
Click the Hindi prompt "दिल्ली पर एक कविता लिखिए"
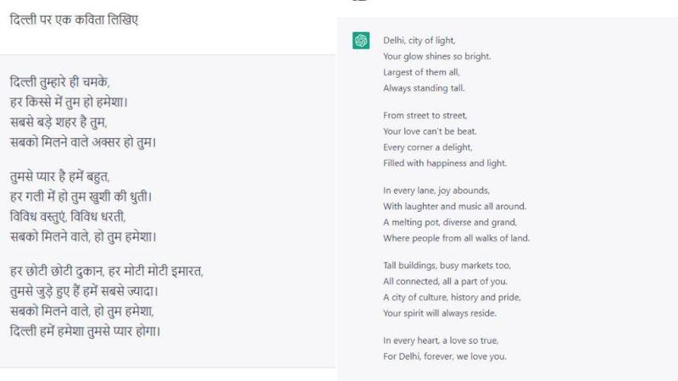pos(75,18)
